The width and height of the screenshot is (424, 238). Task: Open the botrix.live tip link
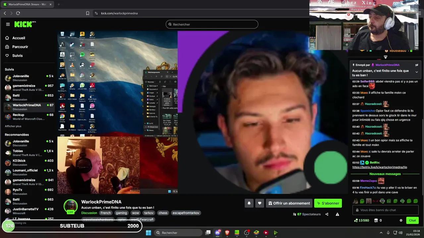coord(380,167)
